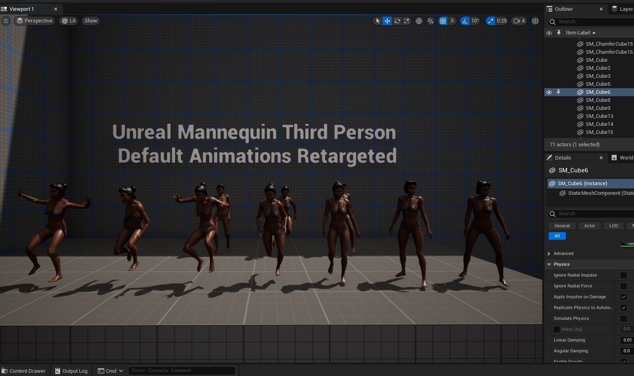Select SM_ChamferCube15 in the Outliner
Screen dimensions: 634x376
[x=609, y=44]
